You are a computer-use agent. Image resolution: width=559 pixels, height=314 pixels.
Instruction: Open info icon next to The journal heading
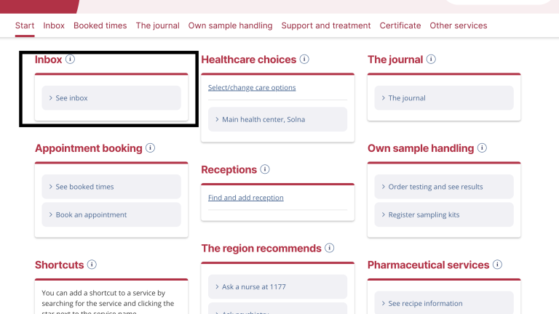click(431, 59)
